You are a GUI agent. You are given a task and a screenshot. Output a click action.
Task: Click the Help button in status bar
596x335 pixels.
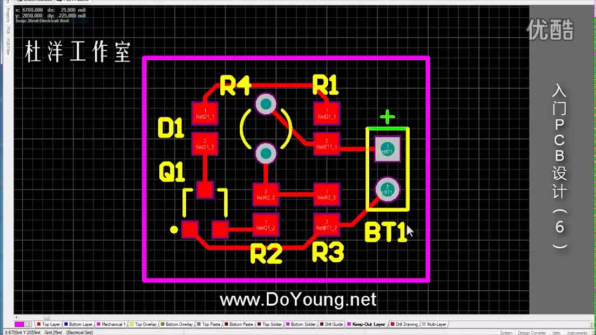pyautogui.click(x=556, y=333)
